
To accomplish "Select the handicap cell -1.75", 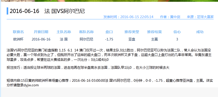I will [109, 39].
